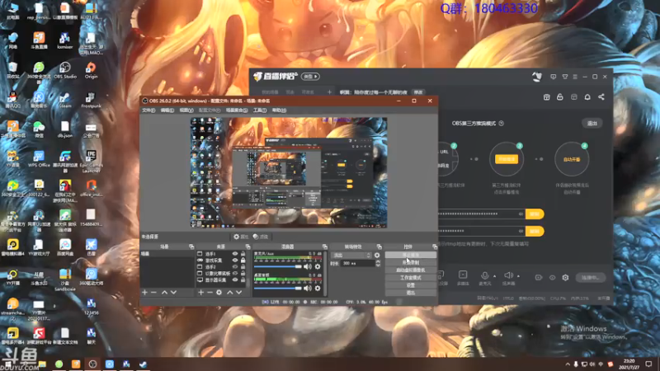The width and height of the screenshot is (660, 371).
Task: Open Properties for the selected OBS source
Action: [241, 237]
